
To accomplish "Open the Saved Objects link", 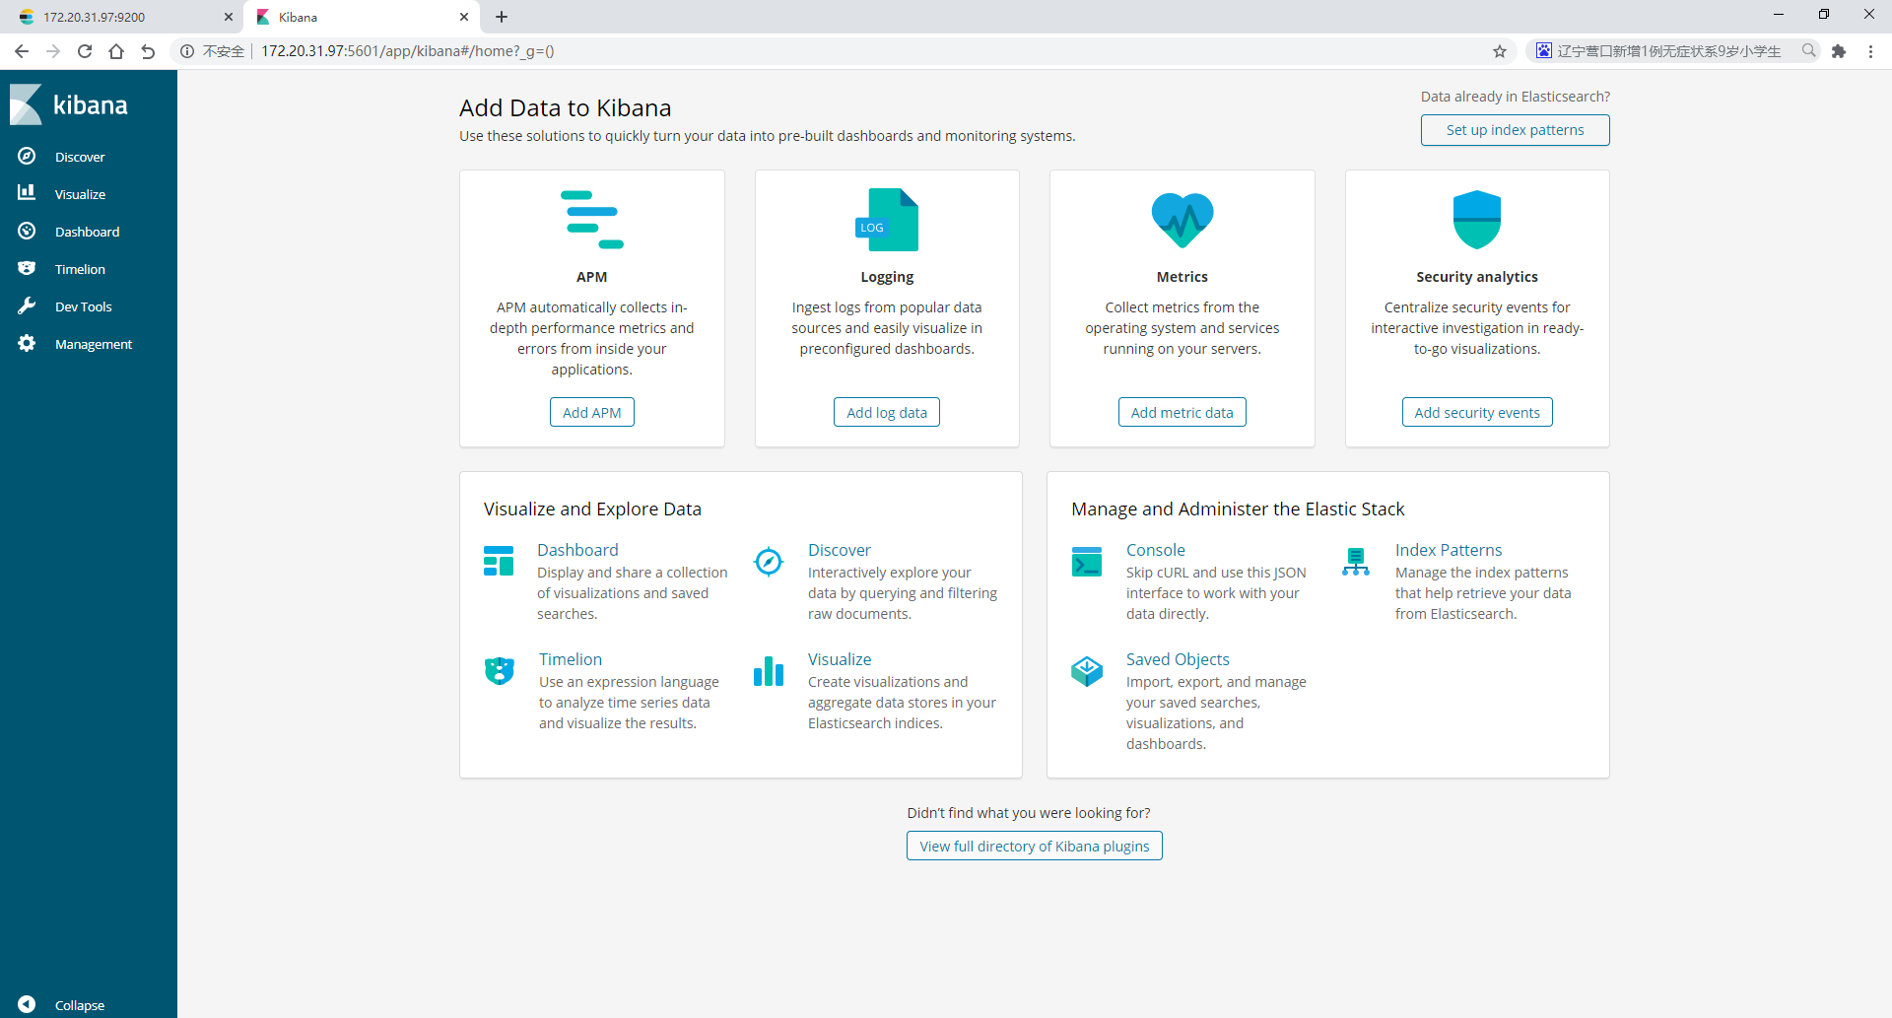I will pyautogui.click(x=1178, y=659).
